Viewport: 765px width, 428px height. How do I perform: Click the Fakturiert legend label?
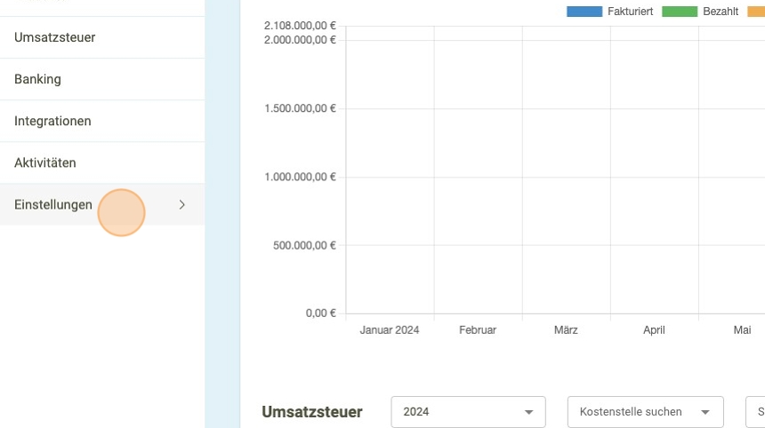pyautogui.click(x=630, y=12)
